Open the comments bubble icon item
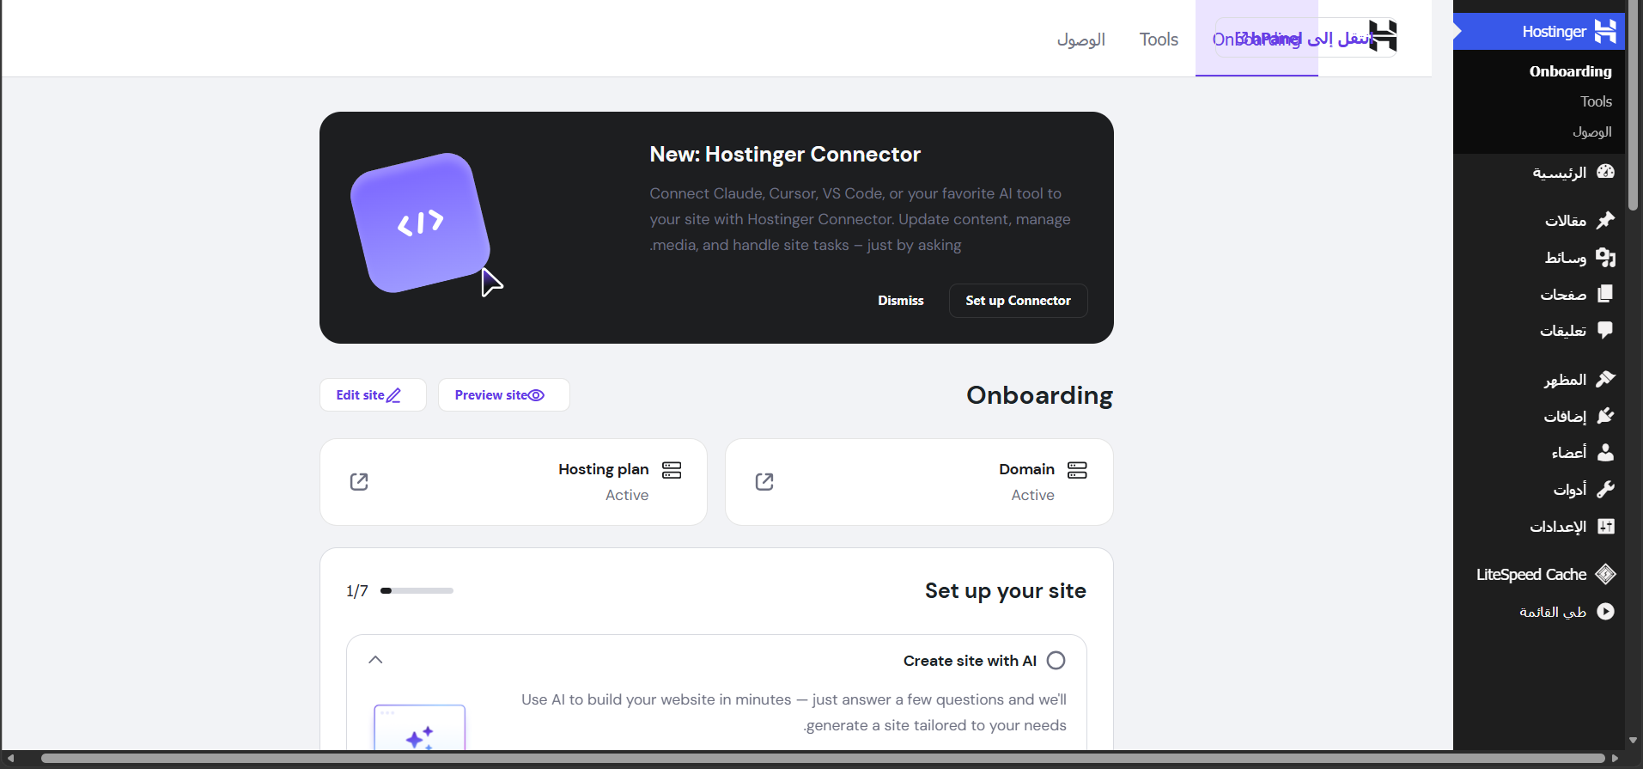 point(1605,331)
